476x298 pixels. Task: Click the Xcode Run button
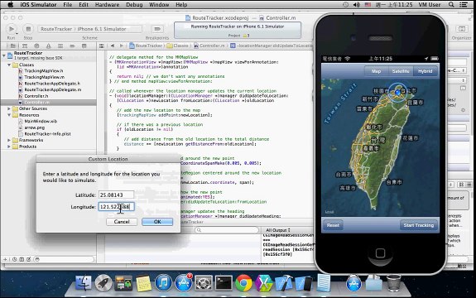click(x=12, y=29)
